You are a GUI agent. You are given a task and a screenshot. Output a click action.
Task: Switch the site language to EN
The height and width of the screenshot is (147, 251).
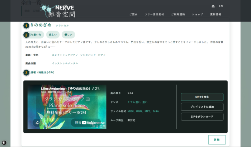coord(221,6)
